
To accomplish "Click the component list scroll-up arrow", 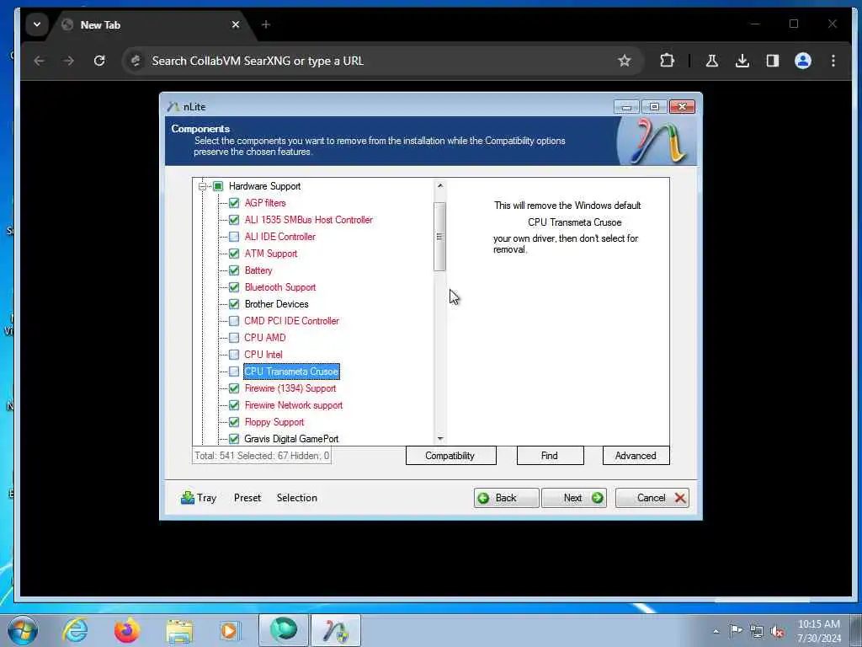I will (x=439, y=186).
